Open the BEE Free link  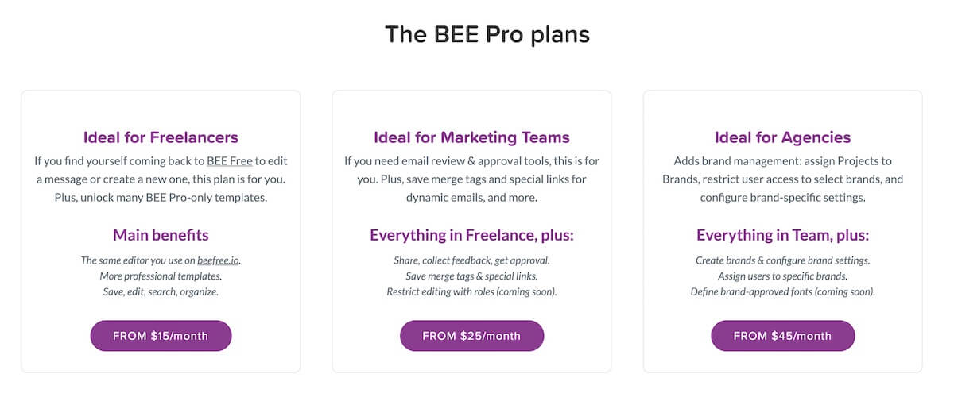click(x=229, y=160)
